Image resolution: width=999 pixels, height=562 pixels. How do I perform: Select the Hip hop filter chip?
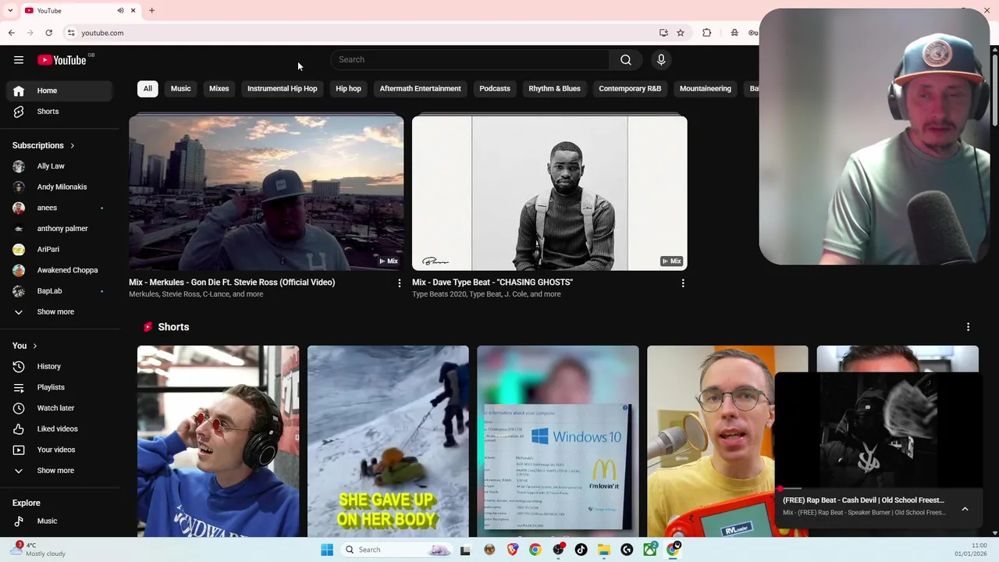pyautogui.click(x=348, y=88)
